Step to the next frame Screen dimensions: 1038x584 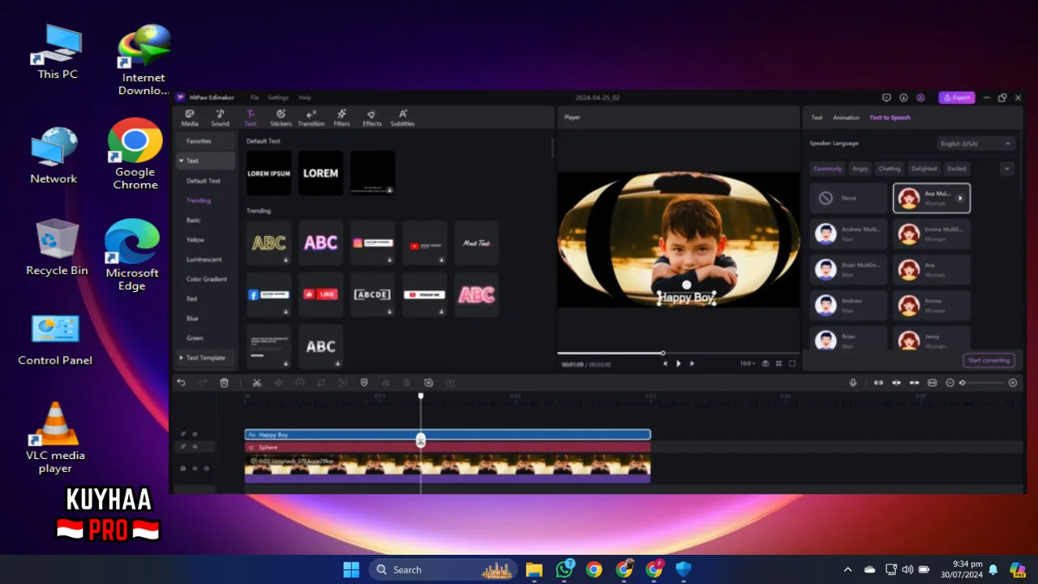click(692, 363)
